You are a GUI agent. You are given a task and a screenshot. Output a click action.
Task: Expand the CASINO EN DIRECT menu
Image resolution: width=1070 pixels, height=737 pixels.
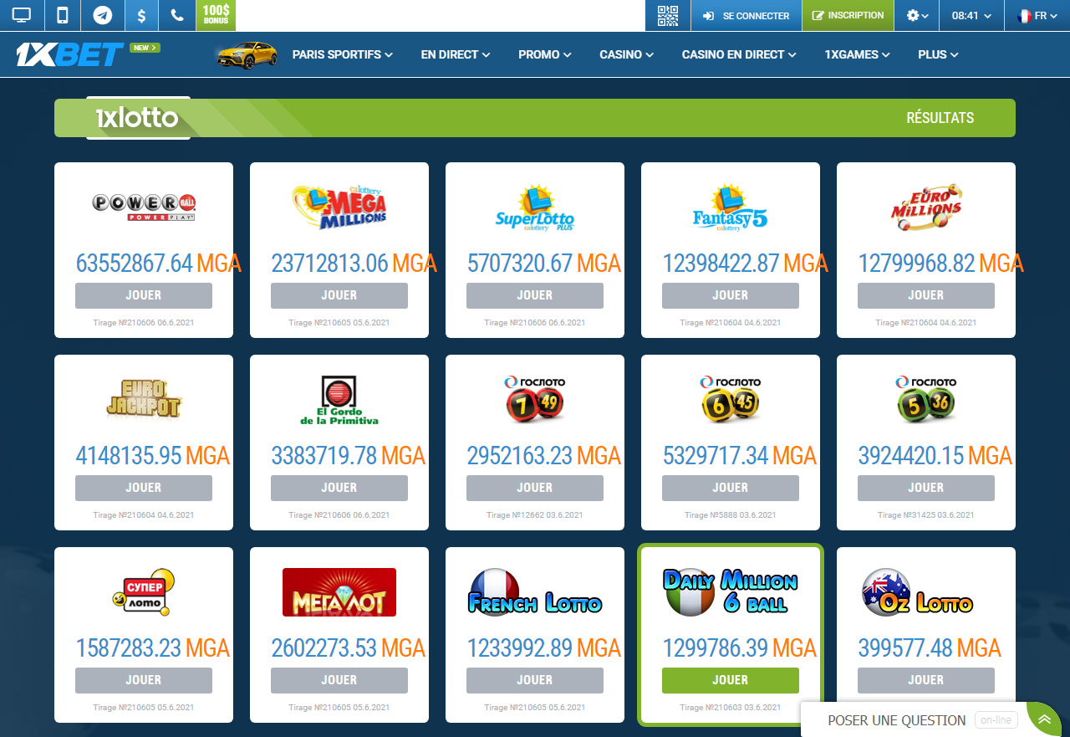(x=739, y=54)
